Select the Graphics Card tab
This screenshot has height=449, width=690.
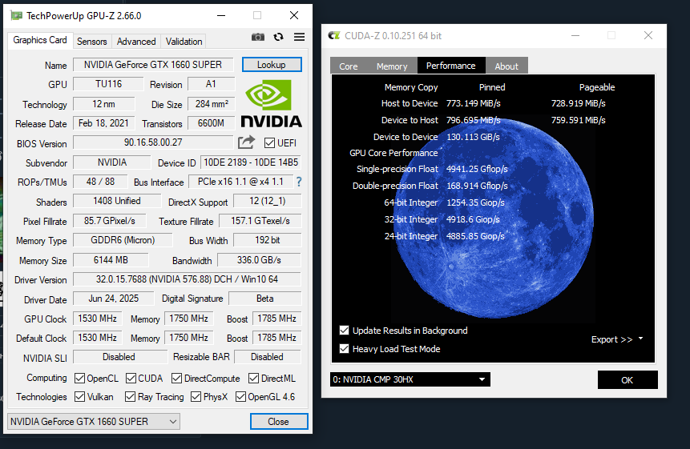pos(40,40)
